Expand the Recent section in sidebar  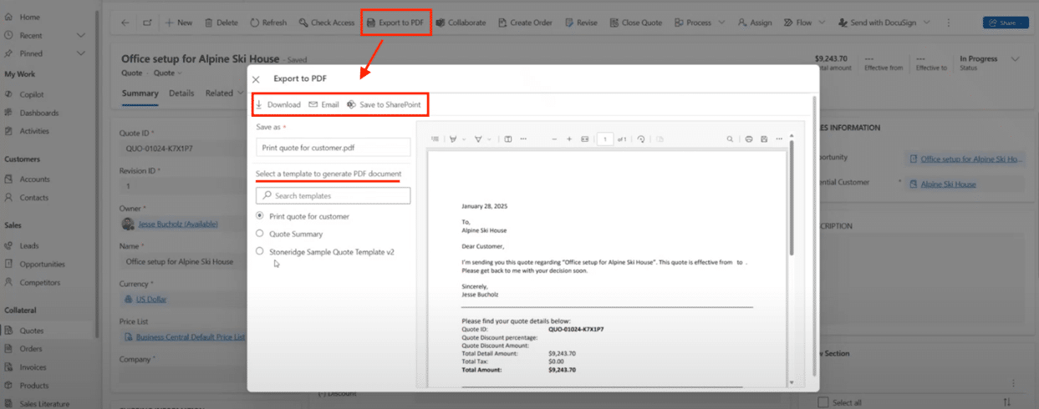pyautogui.click(x=80, y=36)
